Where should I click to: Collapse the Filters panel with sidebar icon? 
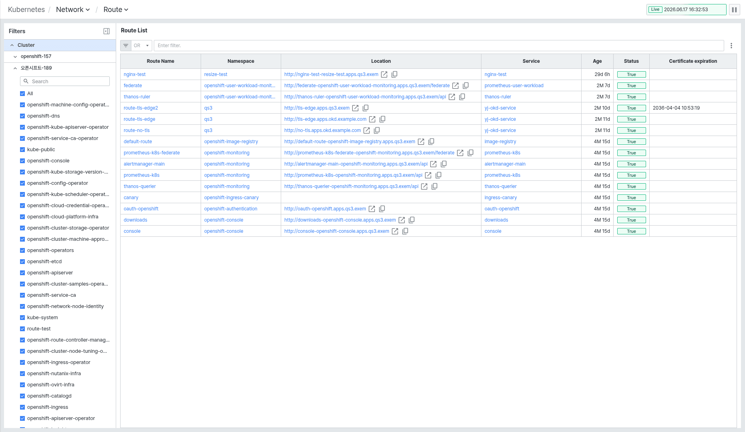(107, 31)
